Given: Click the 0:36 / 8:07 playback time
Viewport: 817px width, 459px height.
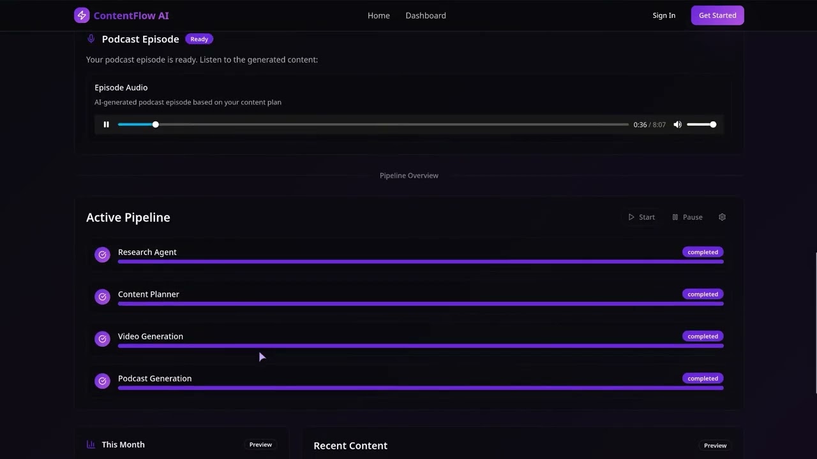Looking at the screenshot, I should (x=649, y=125).
